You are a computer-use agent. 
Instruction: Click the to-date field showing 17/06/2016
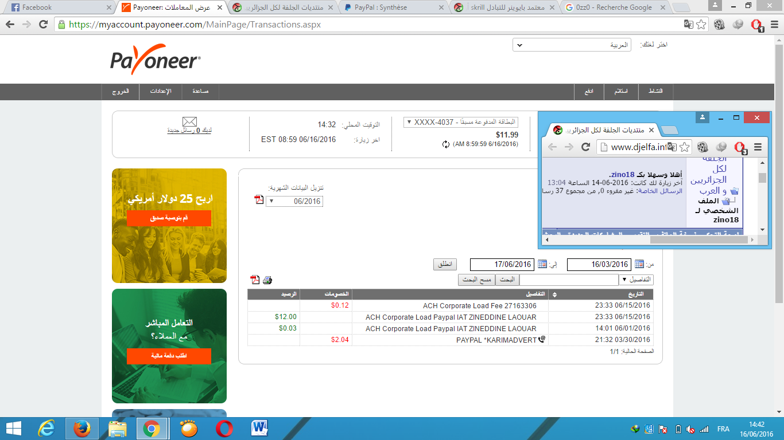click(502, 265)
